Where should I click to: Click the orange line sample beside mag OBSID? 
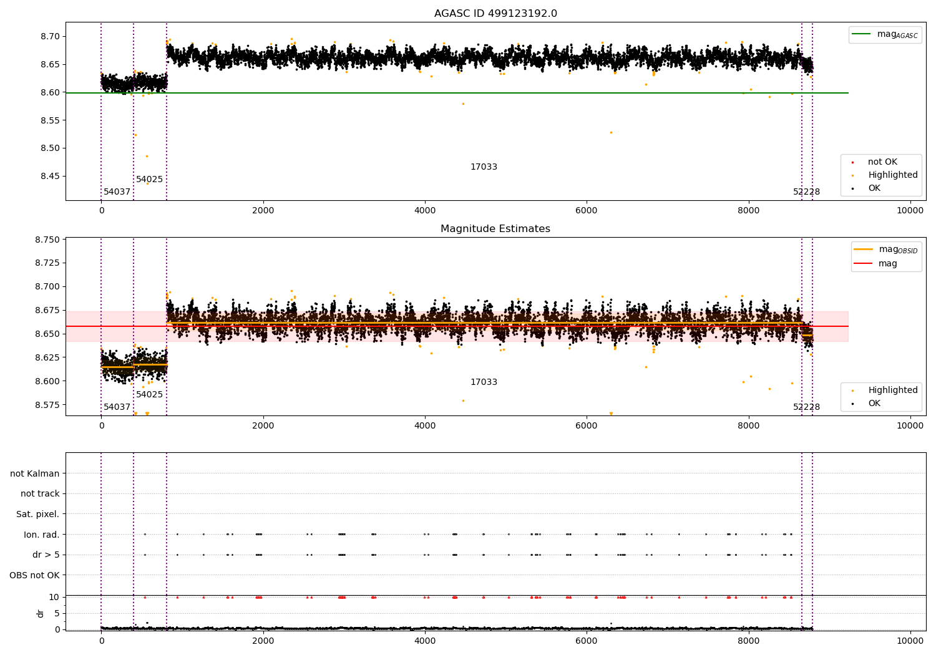[x=863, y=250]
